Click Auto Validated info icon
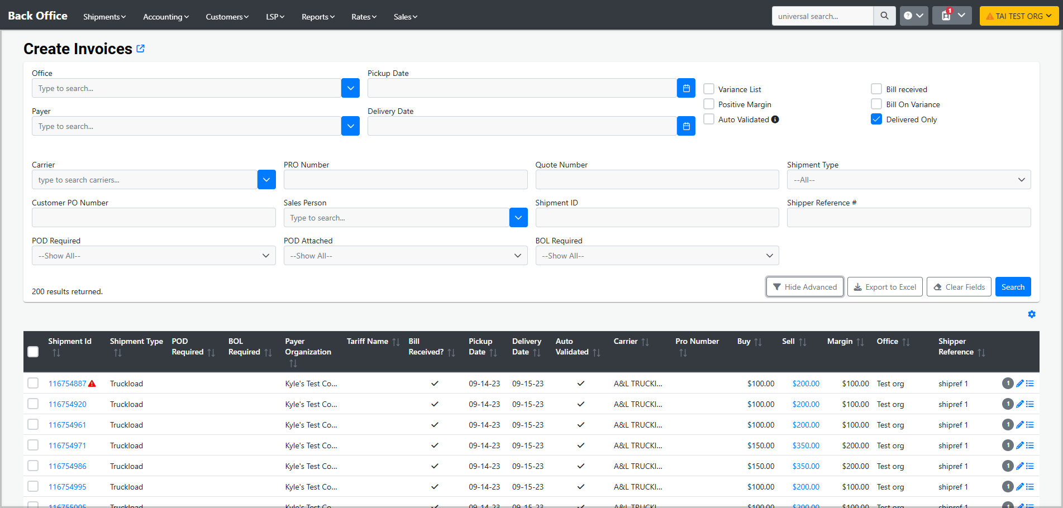 (x=775, y=119)
